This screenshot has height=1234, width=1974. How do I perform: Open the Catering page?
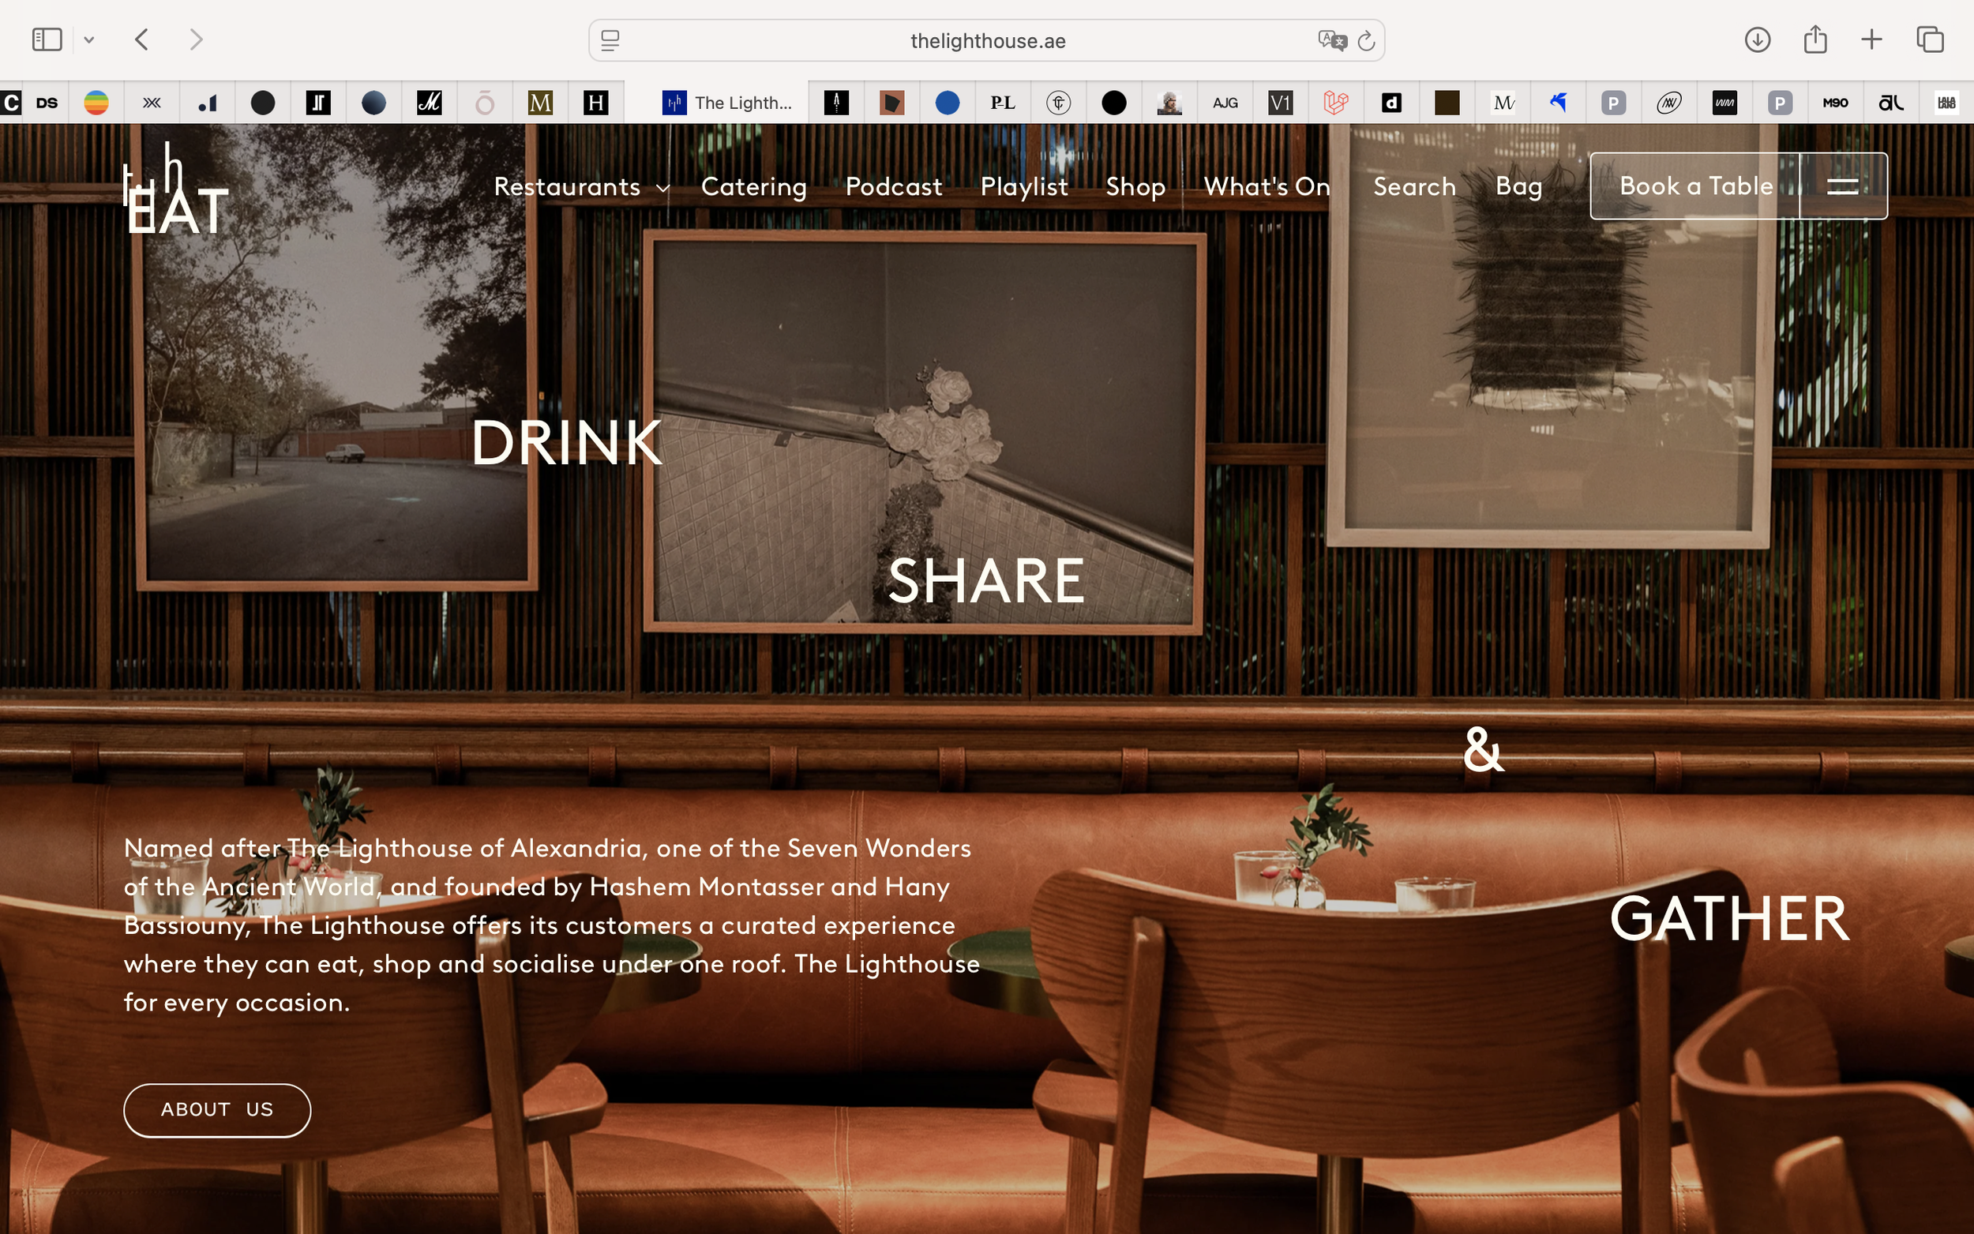[753, 187]
